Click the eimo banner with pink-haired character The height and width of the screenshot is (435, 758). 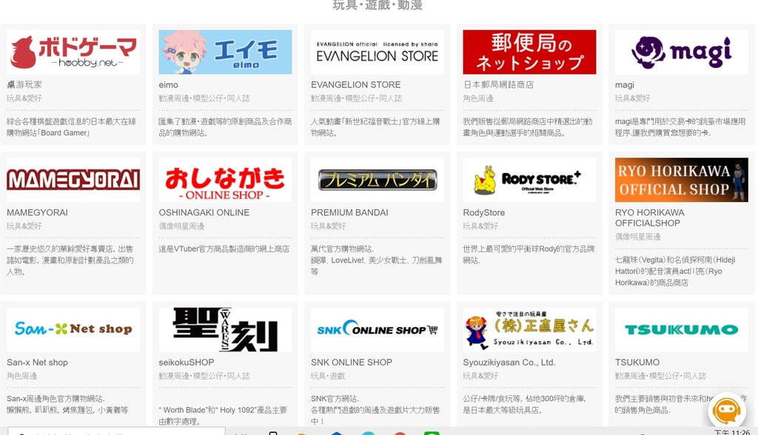coord(225,52)
